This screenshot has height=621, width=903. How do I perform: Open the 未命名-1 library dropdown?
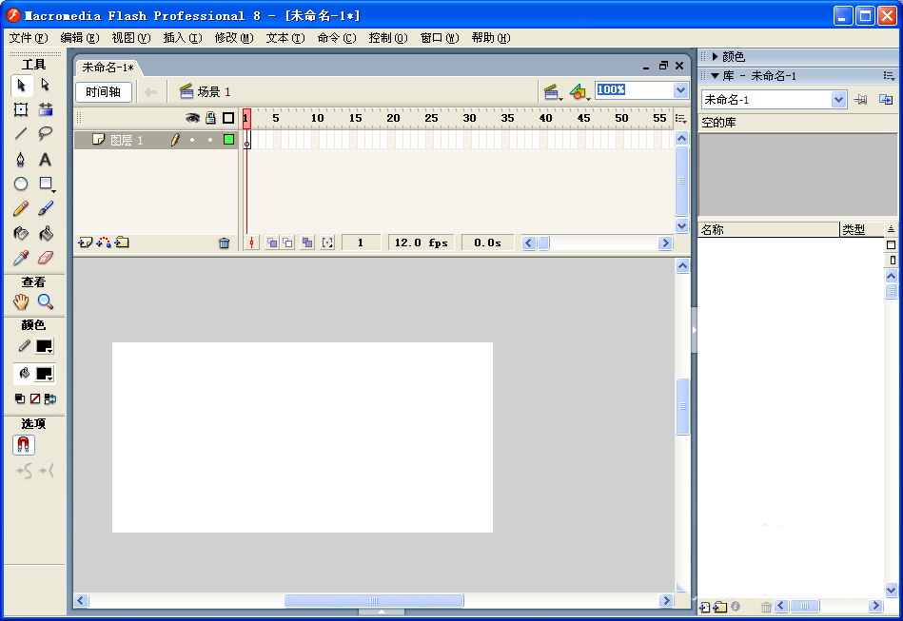(x=838, y=100)
